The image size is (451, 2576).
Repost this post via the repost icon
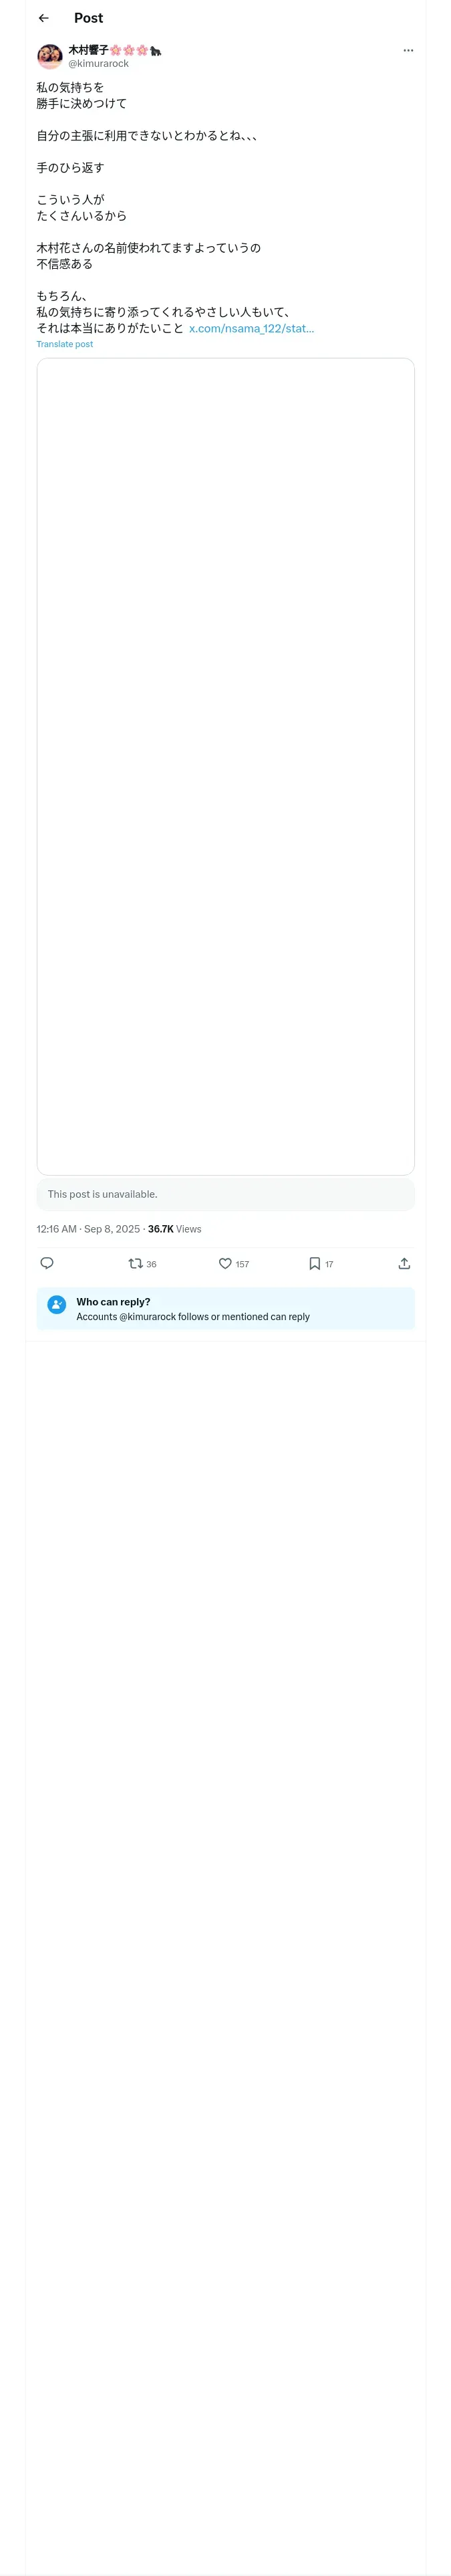(x=136, y=1263)
